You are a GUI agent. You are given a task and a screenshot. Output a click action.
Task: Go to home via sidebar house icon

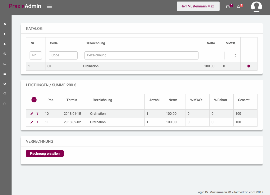5,24
